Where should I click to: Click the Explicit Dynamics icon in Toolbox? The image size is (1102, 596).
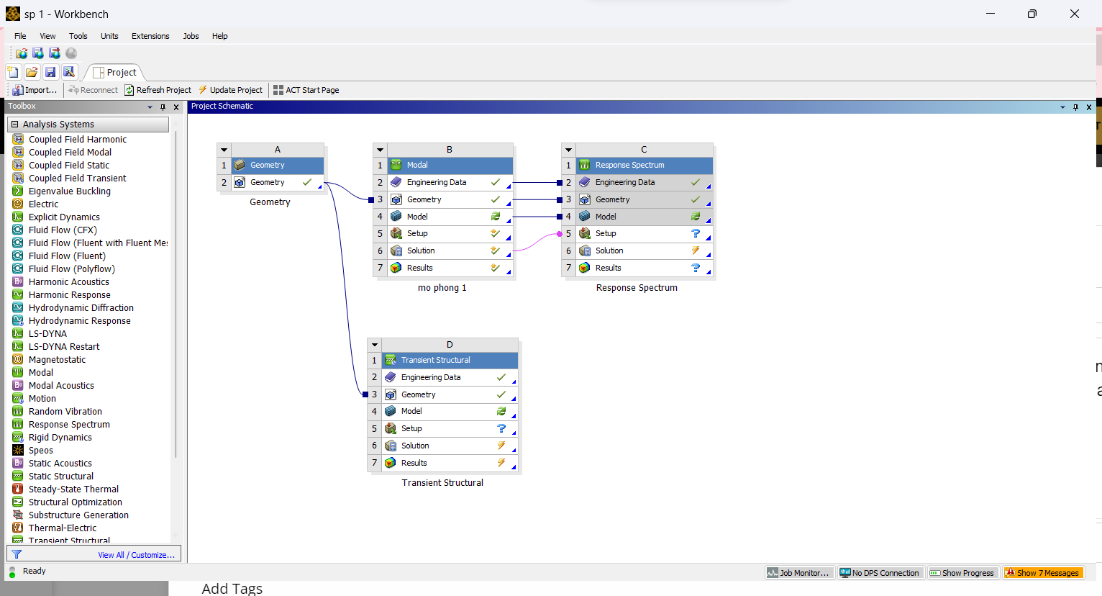[18, 217]
